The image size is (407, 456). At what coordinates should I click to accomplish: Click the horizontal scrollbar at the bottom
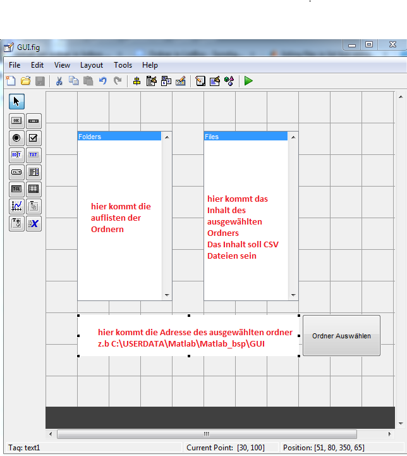(x=206, y=434)
